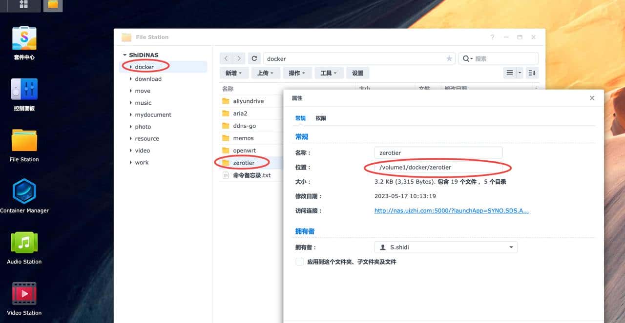This screenshot has height=323, width=625.
Task: Star the docker folder path favorite
Action: 449,58
